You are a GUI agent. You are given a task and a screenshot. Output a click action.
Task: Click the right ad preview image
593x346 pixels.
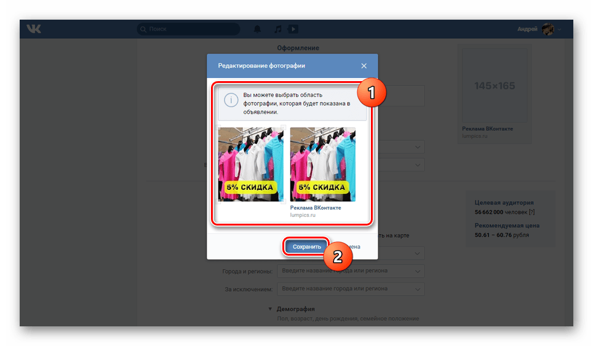coord(322,164)
